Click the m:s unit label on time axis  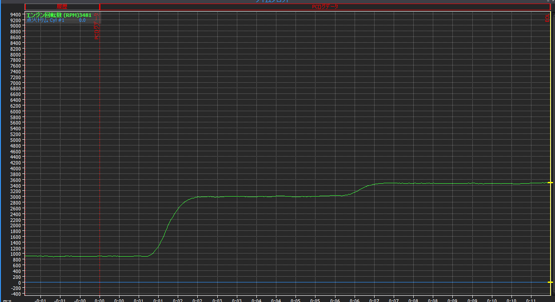point(8,300)
